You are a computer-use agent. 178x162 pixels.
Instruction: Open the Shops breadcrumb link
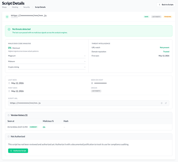4,7
